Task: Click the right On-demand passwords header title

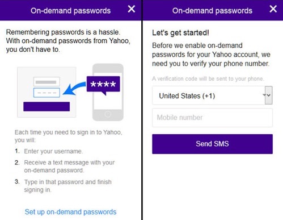Action: 212,11
